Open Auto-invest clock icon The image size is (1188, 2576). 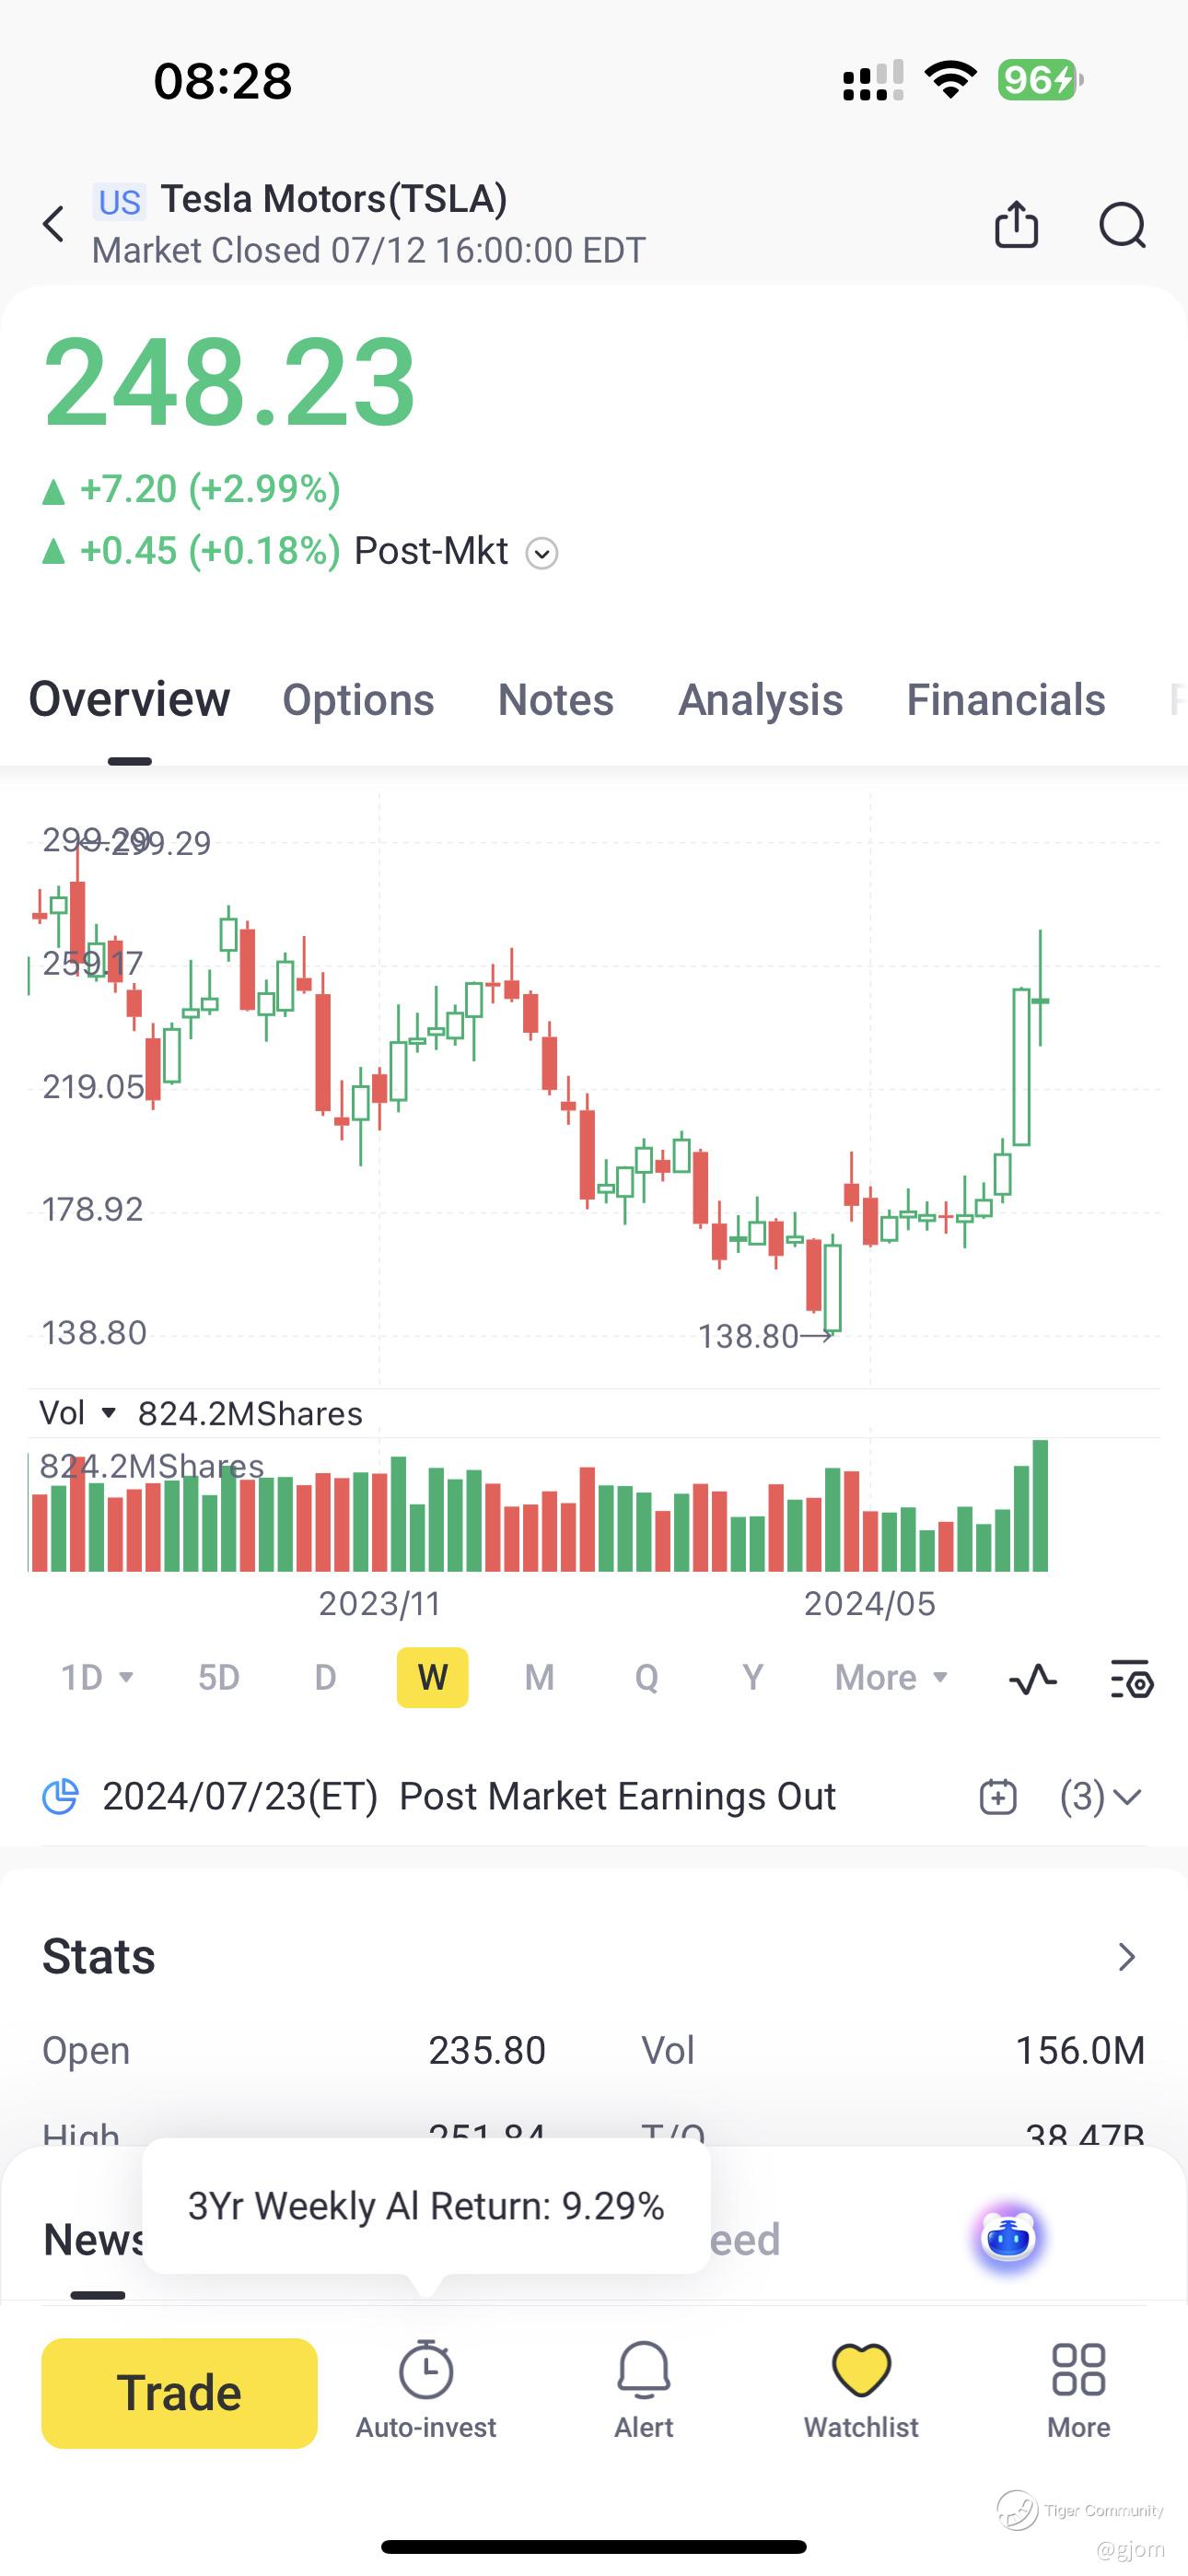pyautogui.click(x=426, y=2389)
